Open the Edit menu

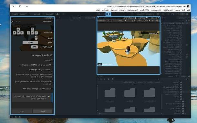pos(183,10)
